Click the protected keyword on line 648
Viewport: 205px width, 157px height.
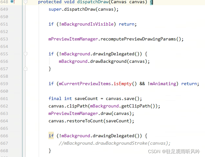pos(50,2)
